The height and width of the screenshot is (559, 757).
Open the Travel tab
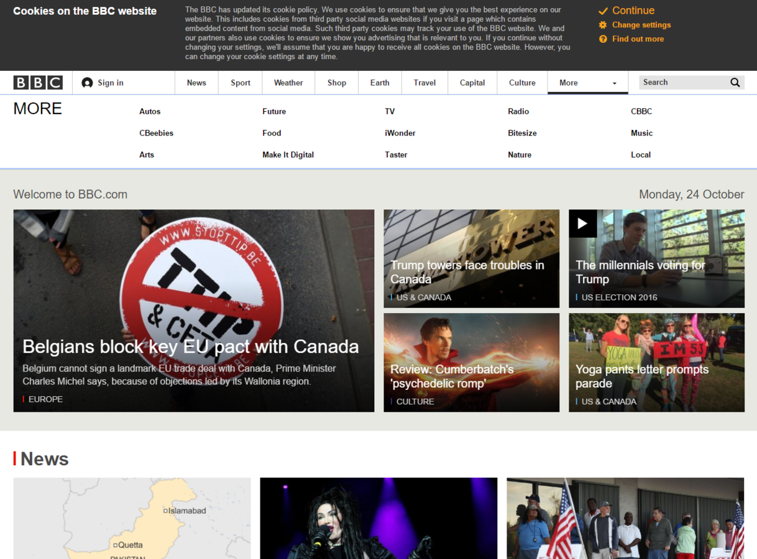click(424, 83)
